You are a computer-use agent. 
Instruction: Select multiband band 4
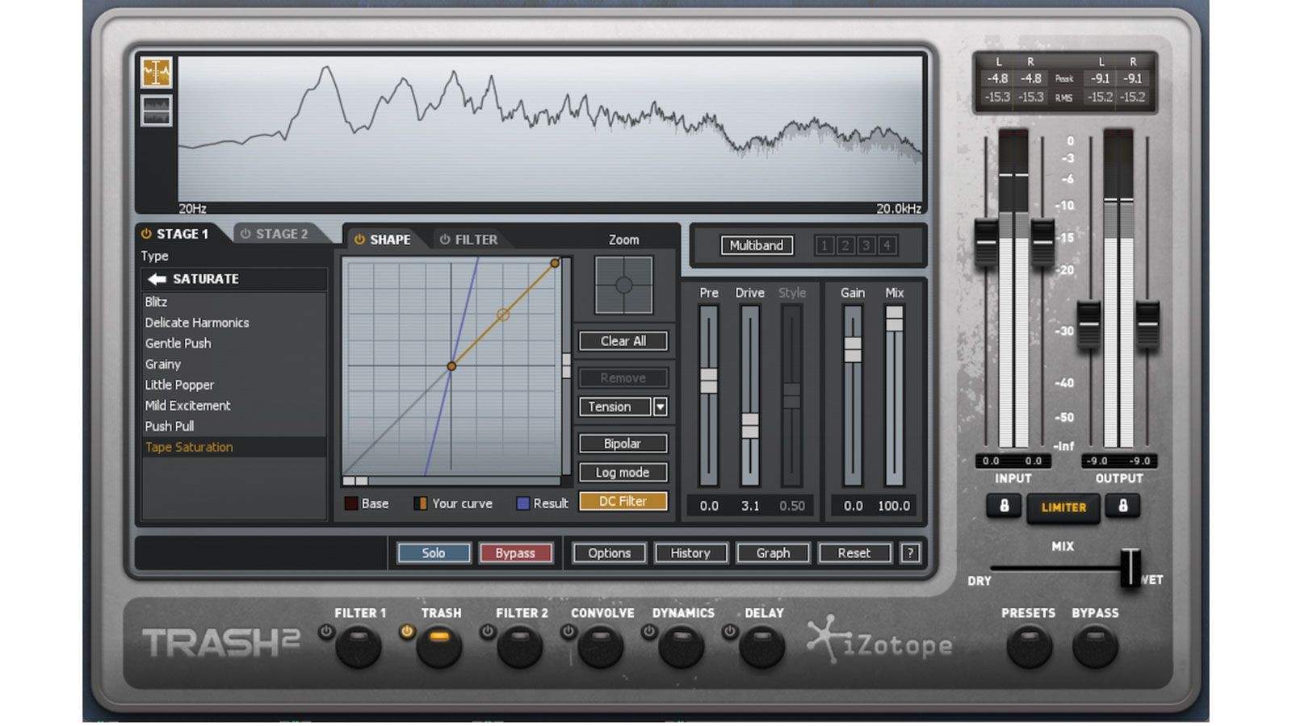887,245
